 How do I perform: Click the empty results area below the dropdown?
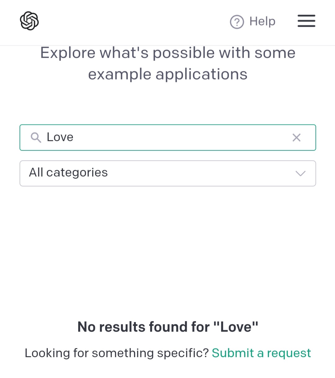[167, 248]
